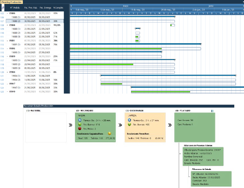The height and width of the screenshot is (188, 244).
Task: Click the Fec. Entrega column header
Action: click(x=45, y=8)
